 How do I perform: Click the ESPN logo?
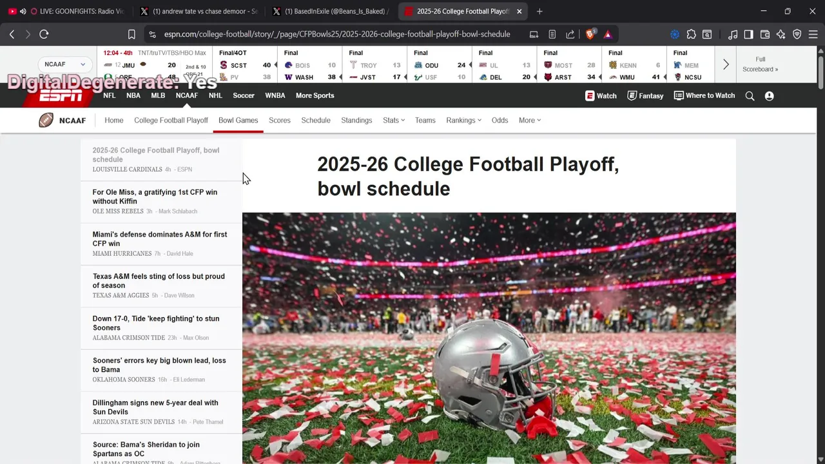click(61, 96)
